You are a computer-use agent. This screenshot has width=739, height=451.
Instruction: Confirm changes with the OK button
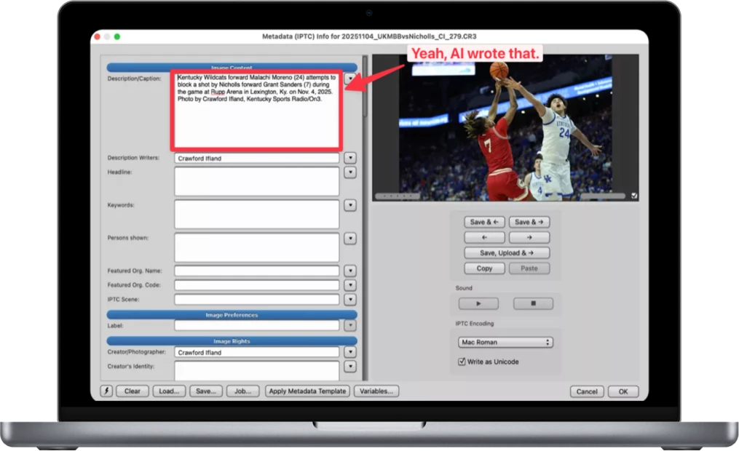623,391
